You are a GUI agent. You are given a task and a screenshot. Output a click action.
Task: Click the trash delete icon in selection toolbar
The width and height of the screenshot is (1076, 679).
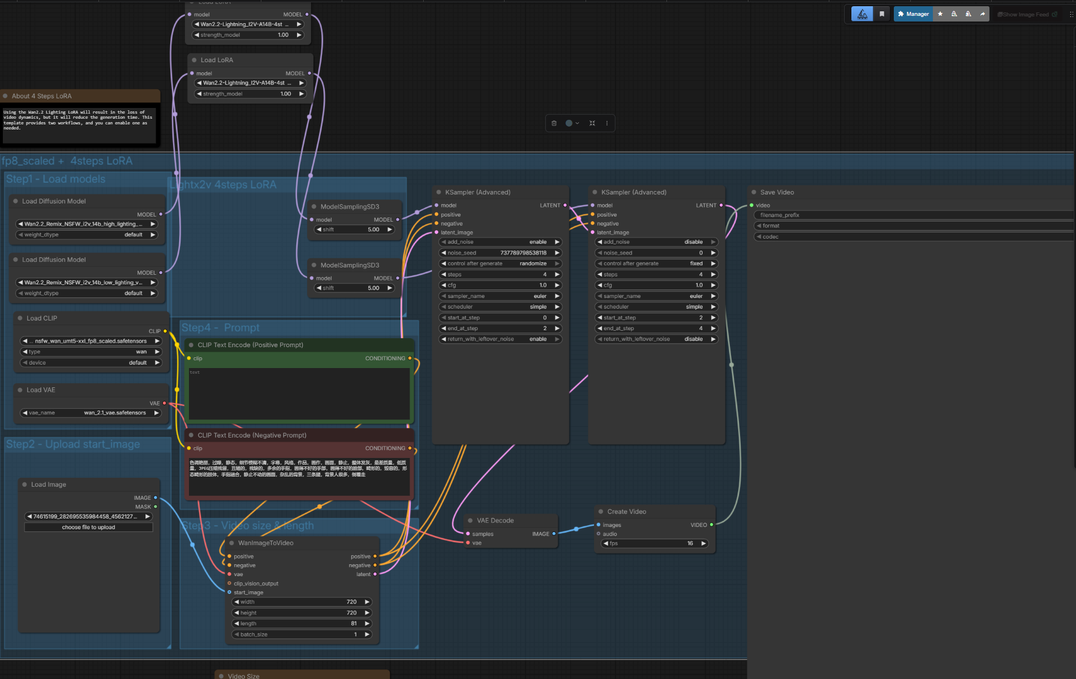tap(554, 123)
